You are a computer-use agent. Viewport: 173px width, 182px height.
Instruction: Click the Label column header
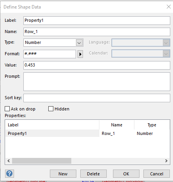pos(52,125)
